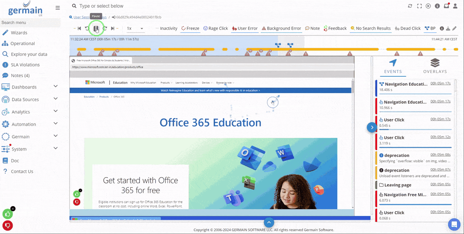Image resolution: width=464 pixels, height=234 pixels.
Task: Select the Leaving page event
Action: click(414, 185)
